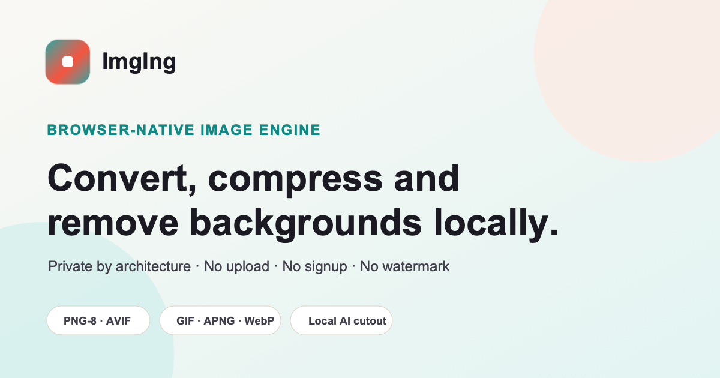Image resolution: width=720 pixels, height=378 pixels.
Task: Click the ImgIng brand name
Action: 139,62
